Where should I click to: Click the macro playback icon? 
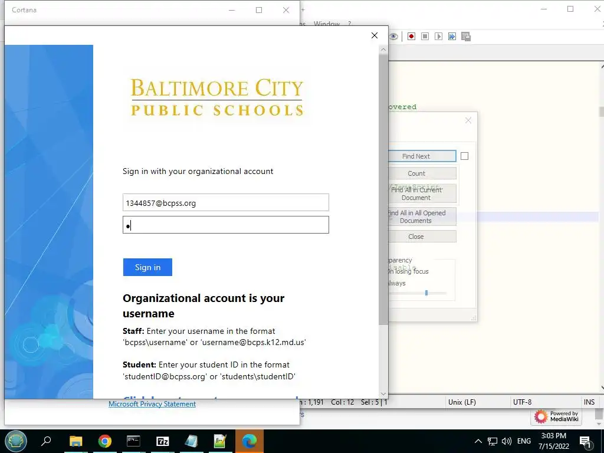(438, 36)
